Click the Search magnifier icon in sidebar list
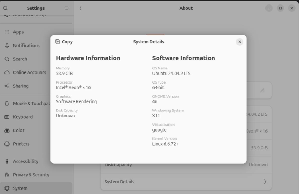The image size is (299, 194). pos(7,59)
